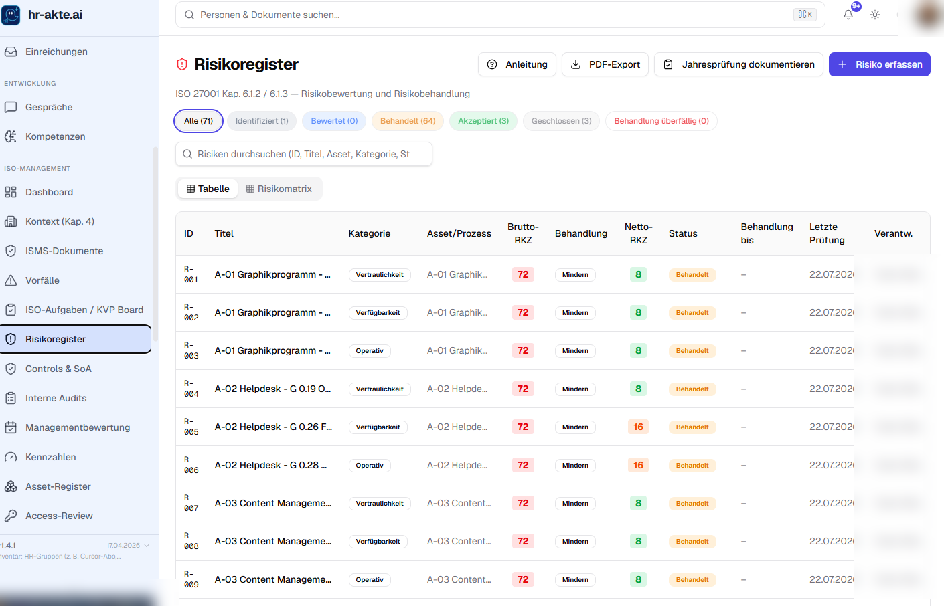
Task: Click Jahresprüfung dokumentieren button
Action: click(738, 64)
